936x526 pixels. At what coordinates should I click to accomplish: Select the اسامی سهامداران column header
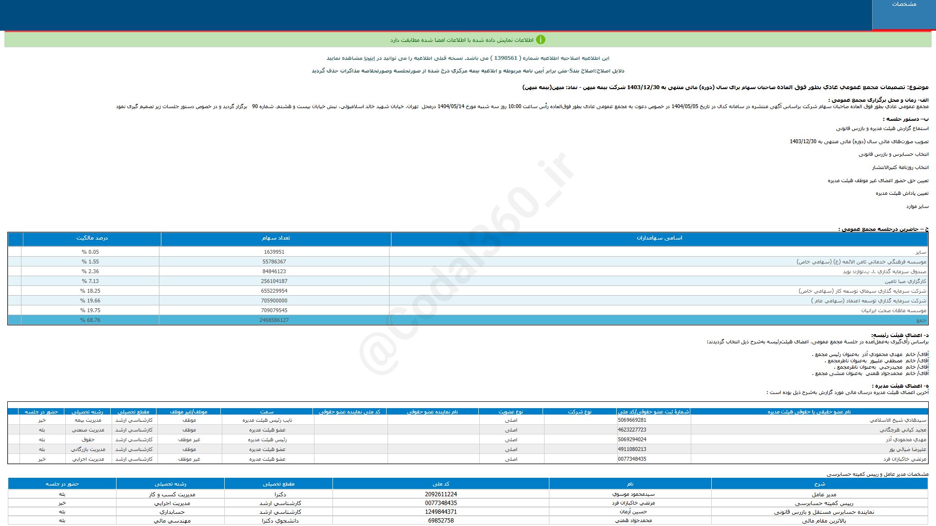point(659,238)
